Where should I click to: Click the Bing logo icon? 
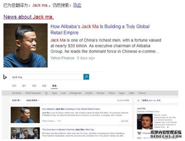point(5,77)
